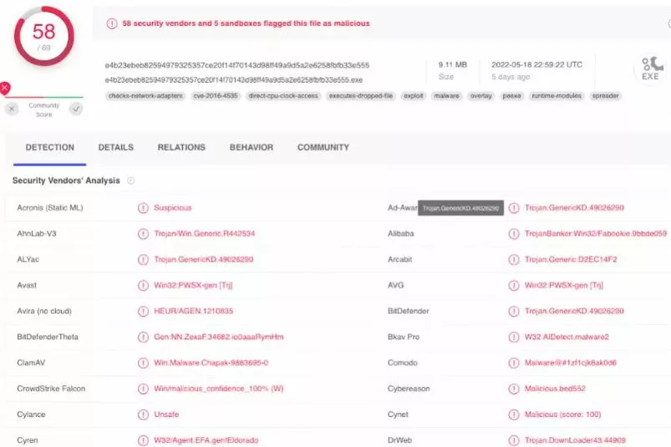Click the file SHA-256 hash text
Viewport: 671px width, 447px height.
coord(237,65)
